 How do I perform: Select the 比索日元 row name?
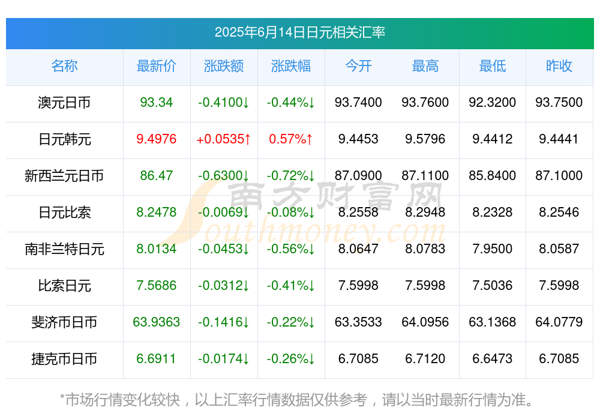(64, 286)
